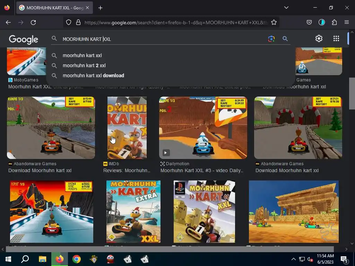Open the notification center icon

coord(344,260)
